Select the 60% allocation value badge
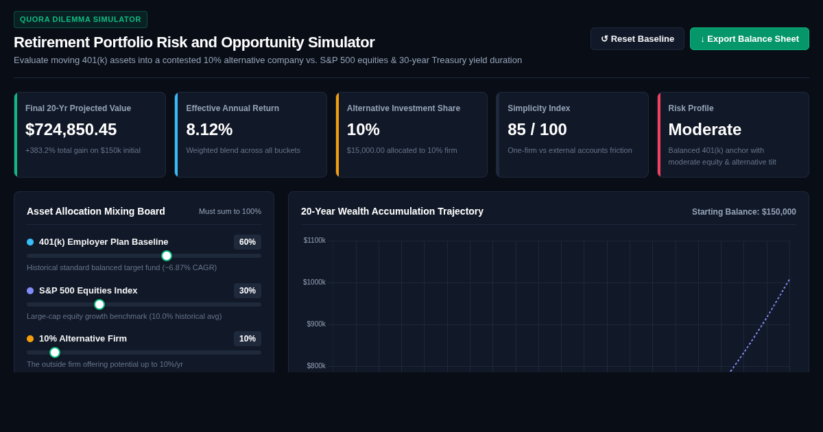Screen dimensions: 823x432 click(248, 242)
